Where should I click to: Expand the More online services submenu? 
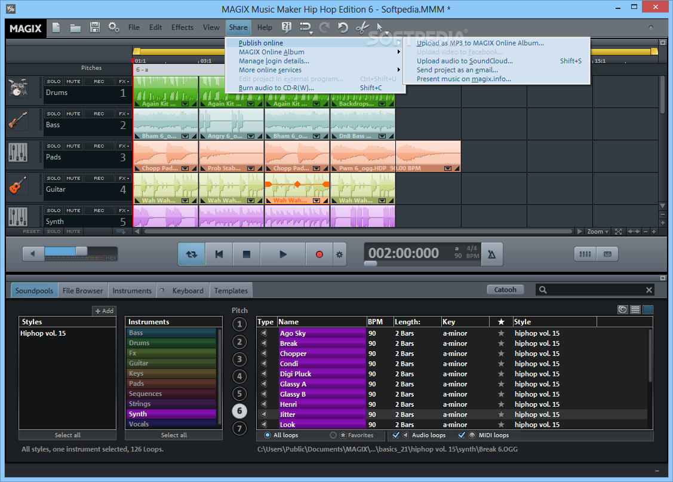coord(315,70)
